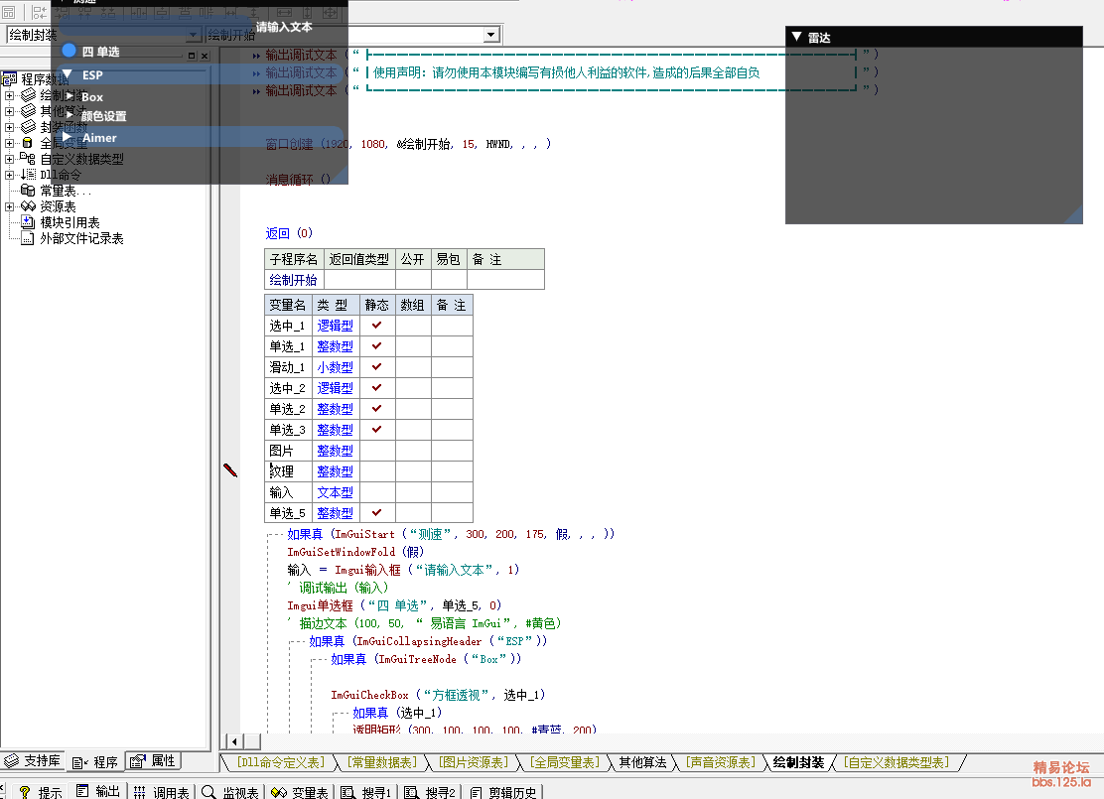1104x799 pixels.
Task: Select the 绘制封装 module icon in the tree
Action: pos(28,95)
